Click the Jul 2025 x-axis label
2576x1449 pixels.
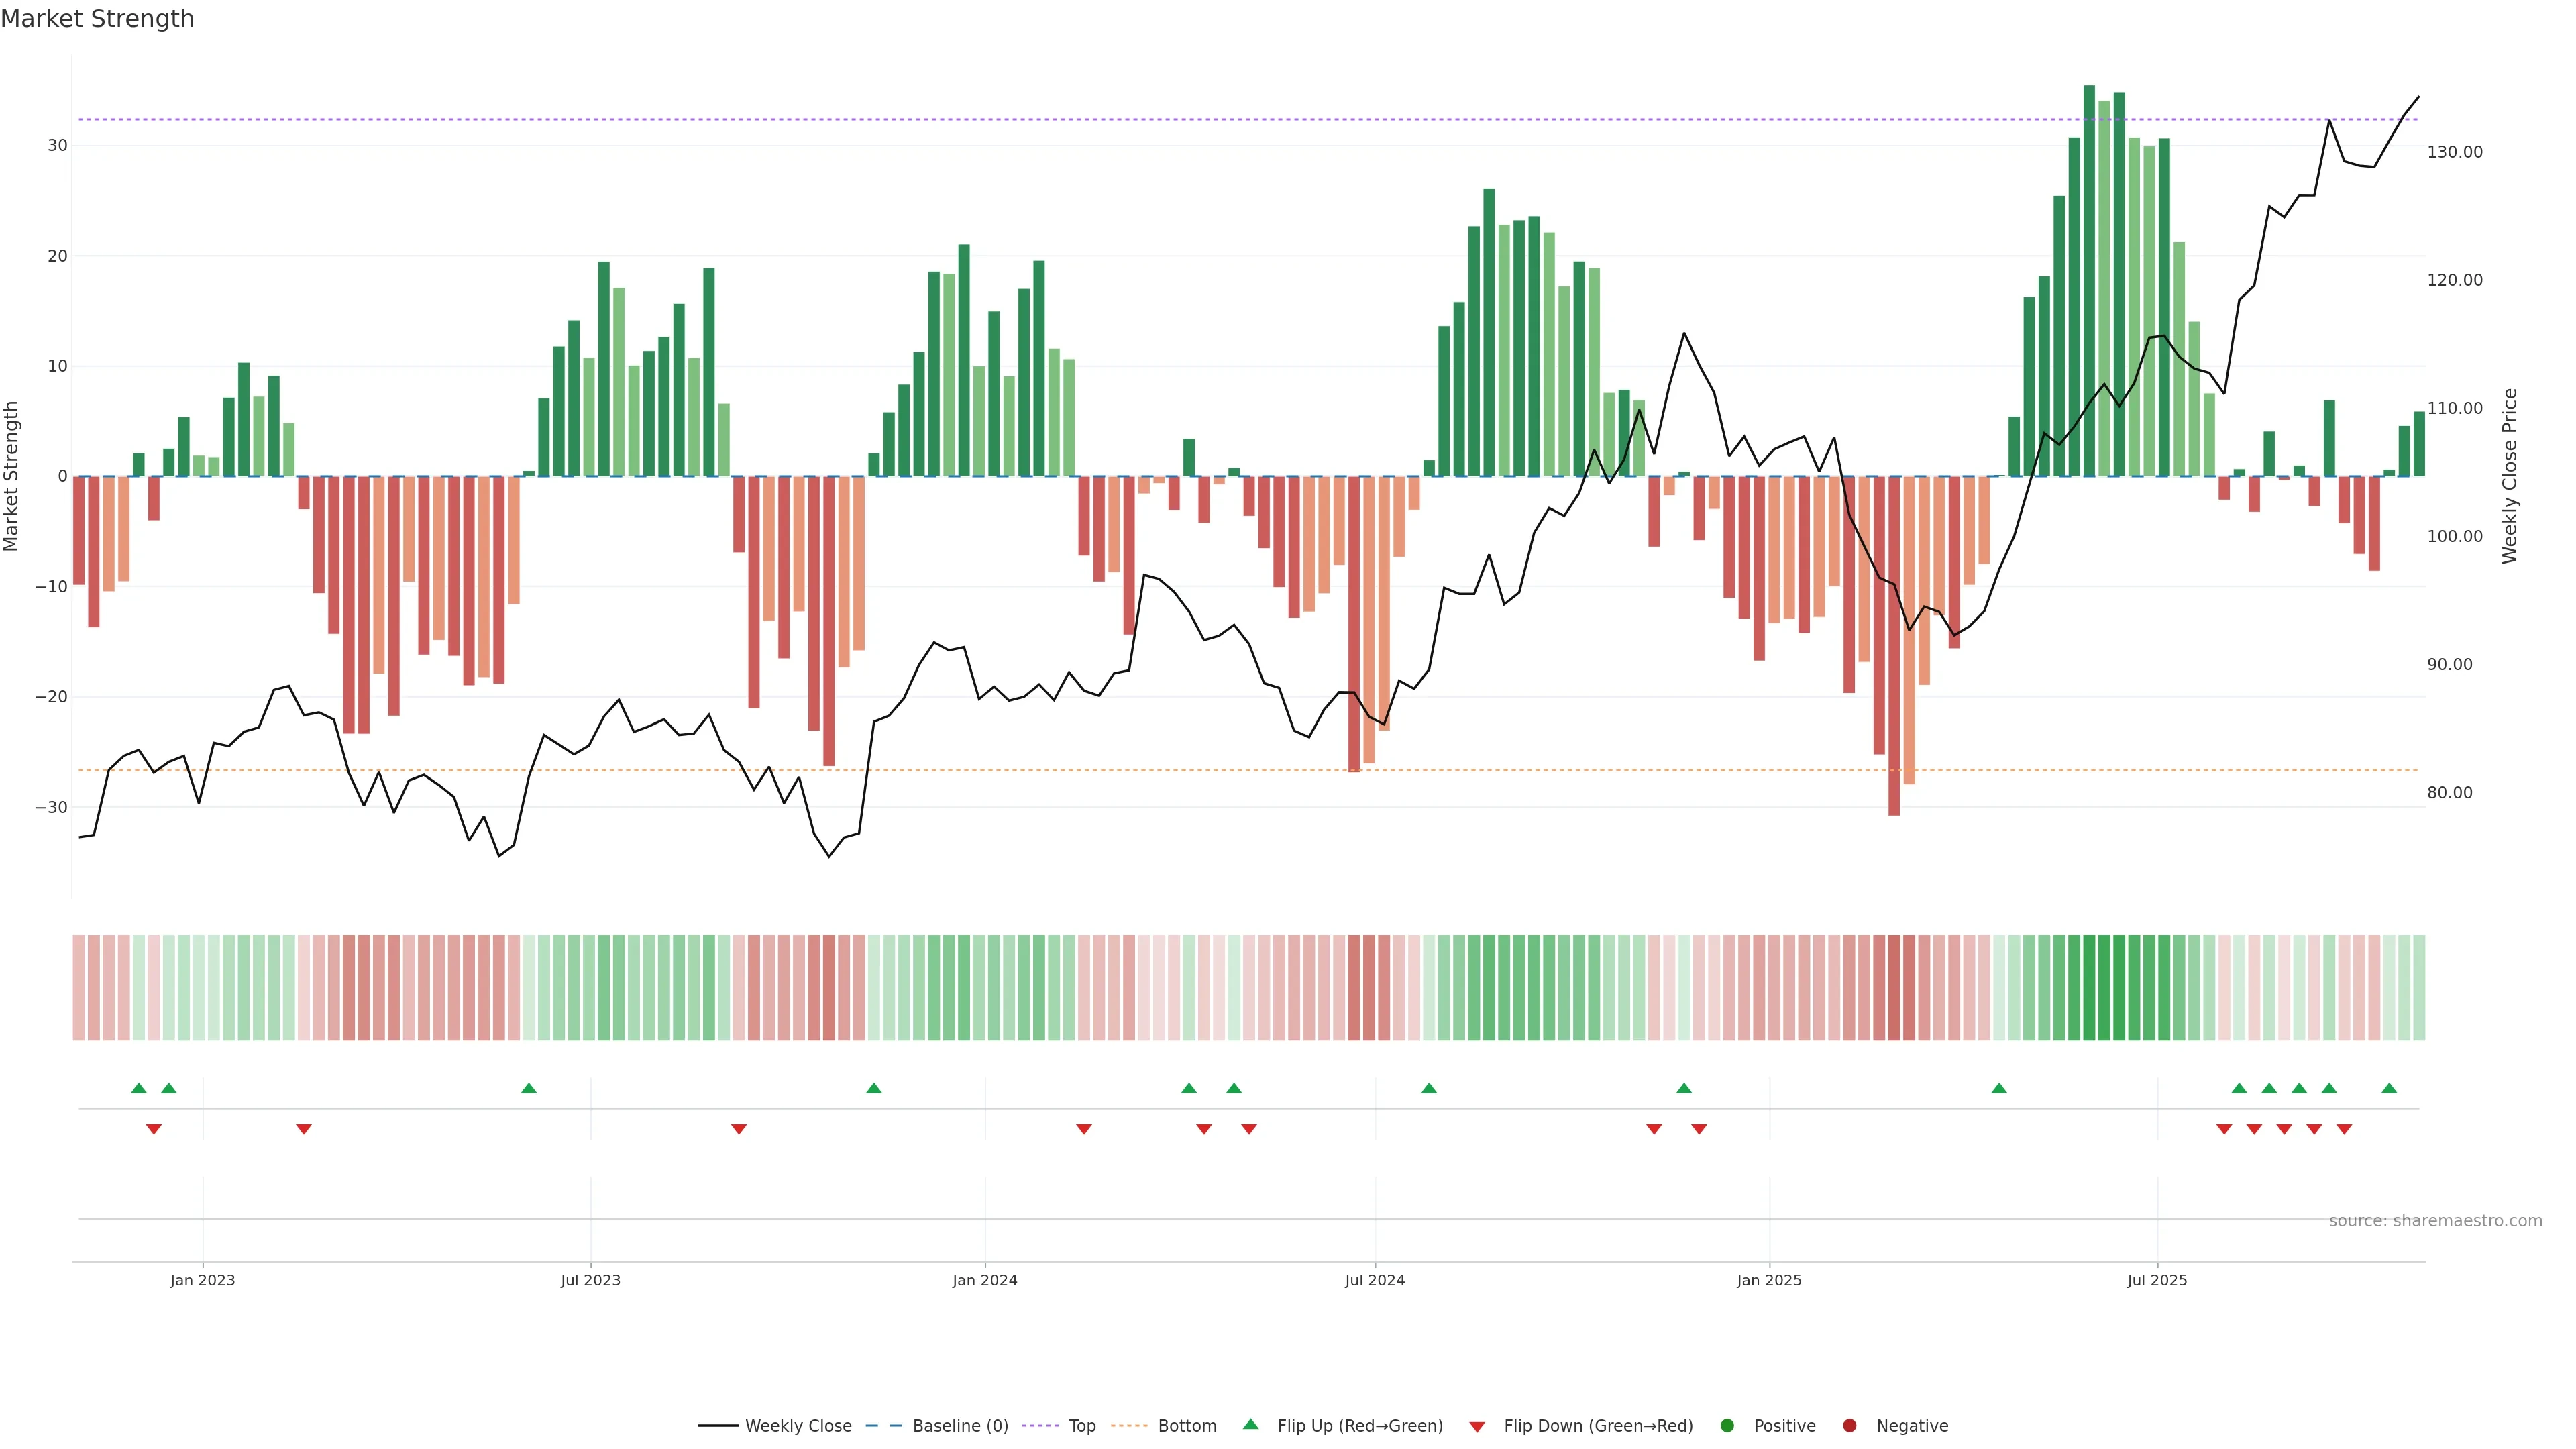pyautogui.click(x=2157, y=1280)
